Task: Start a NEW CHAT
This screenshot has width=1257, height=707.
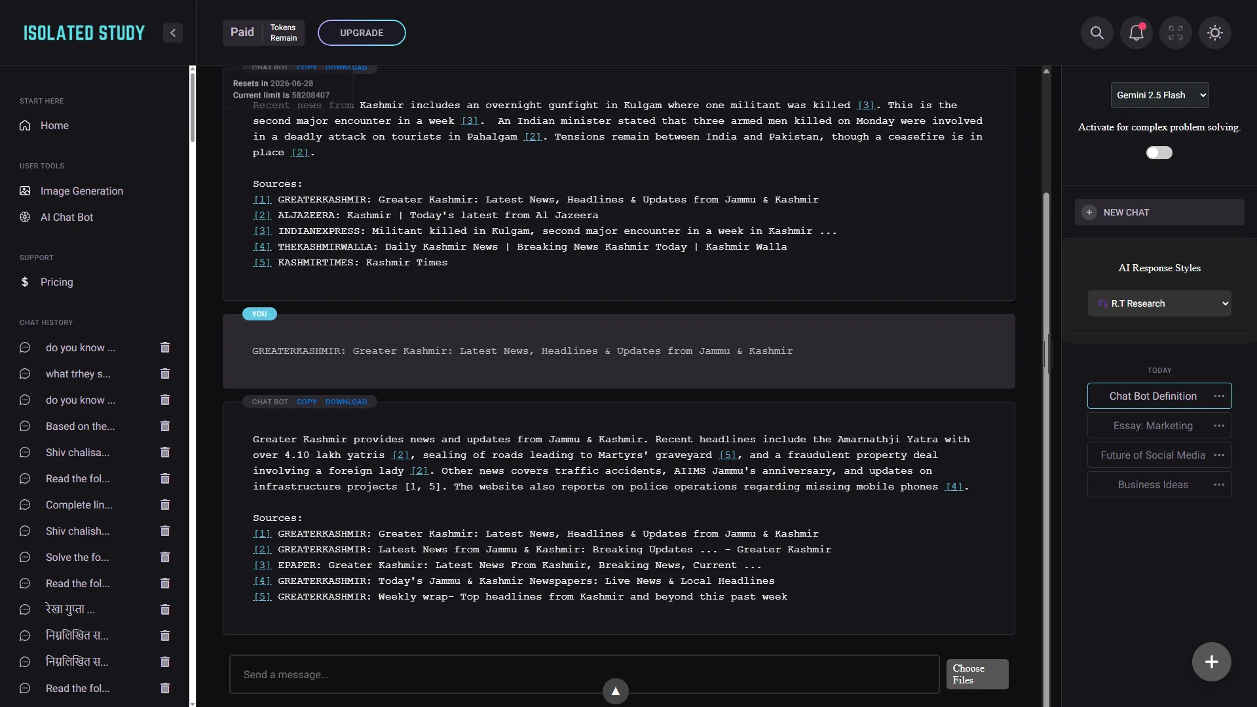Action: pos(1159,212)
